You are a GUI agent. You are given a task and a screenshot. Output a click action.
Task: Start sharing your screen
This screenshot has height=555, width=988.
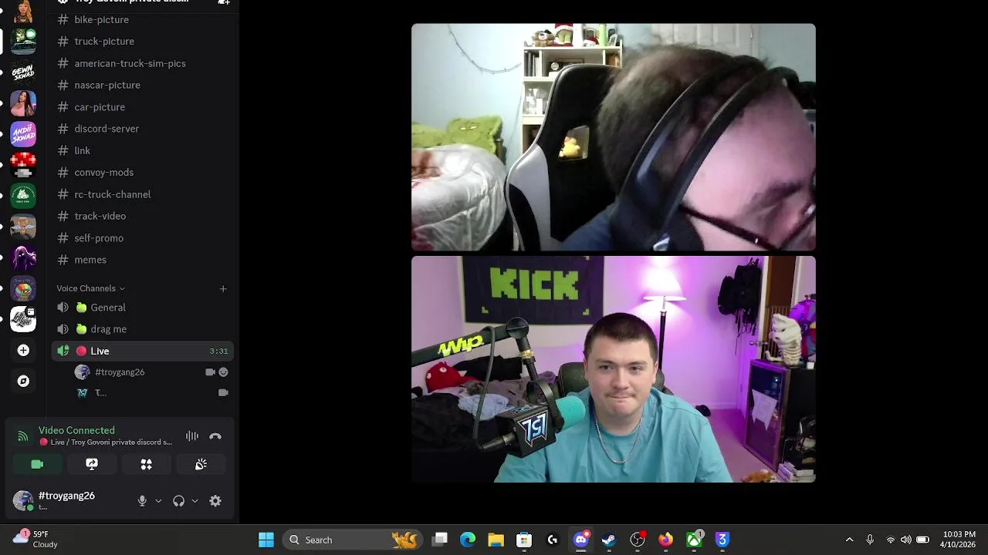(92, 464)
